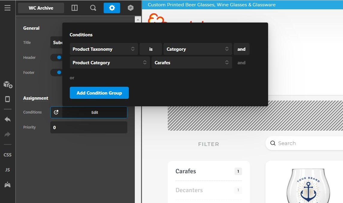
Task: Click the WC Archive title button
Action: click(41, 8)
